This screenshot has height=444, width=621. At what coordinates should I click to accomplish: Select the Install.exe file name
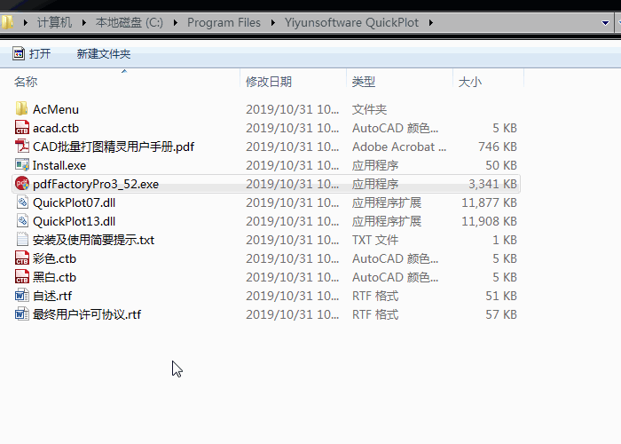pos(59,165)
